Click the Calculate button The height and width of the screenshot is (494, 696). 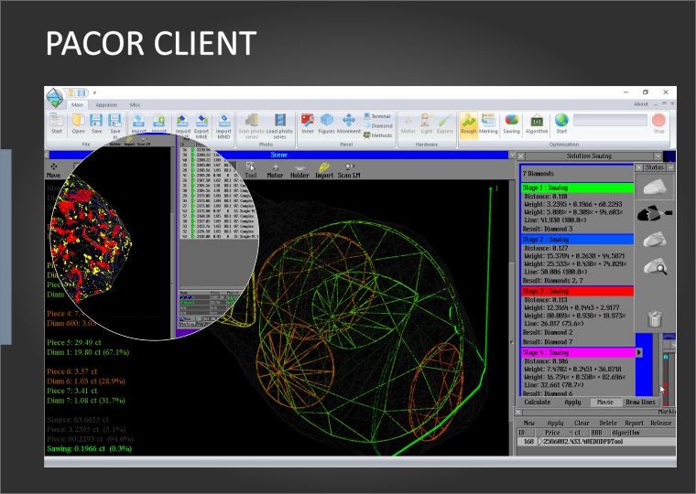537,403
